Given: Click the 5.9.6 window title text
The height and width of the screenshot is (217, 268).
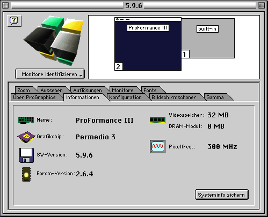Looking at the screenshot, I should (x=134, y=5).
